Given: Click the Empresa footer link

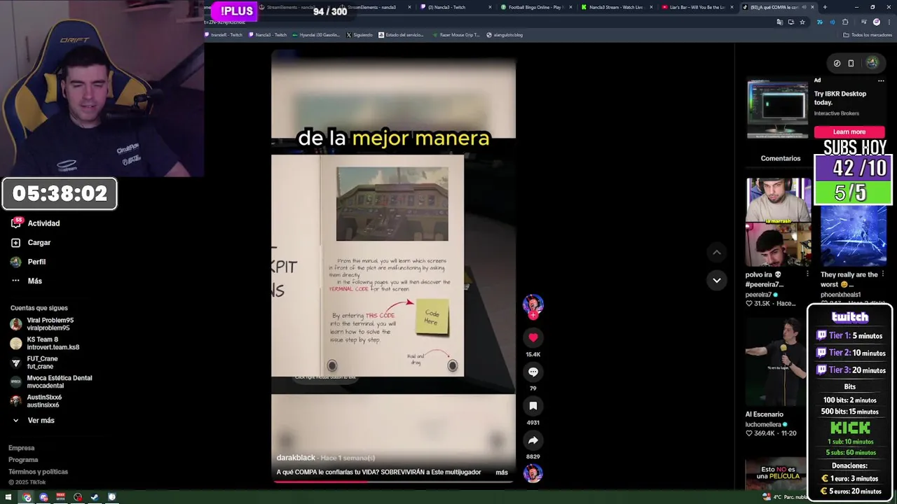Looking at the screenshot, I should coord(21,448).
